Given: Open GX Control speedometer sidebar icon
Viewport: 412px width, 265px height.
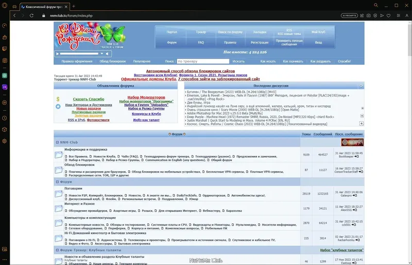Looking at the screenshot, I should (x=5, y=26).
